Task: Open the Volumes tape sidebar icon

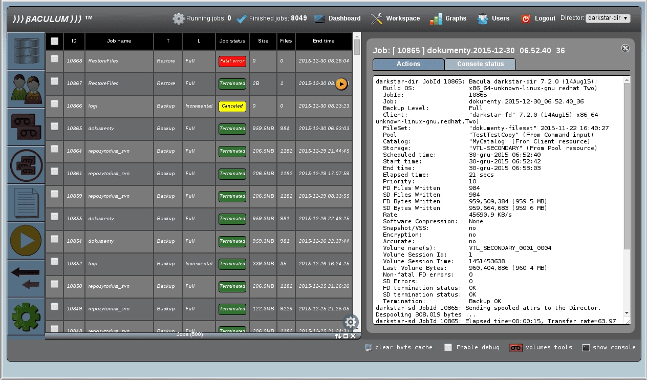Action: [26, 127]
